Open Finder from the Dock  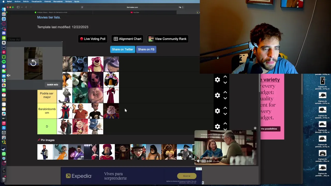[4, 10]
